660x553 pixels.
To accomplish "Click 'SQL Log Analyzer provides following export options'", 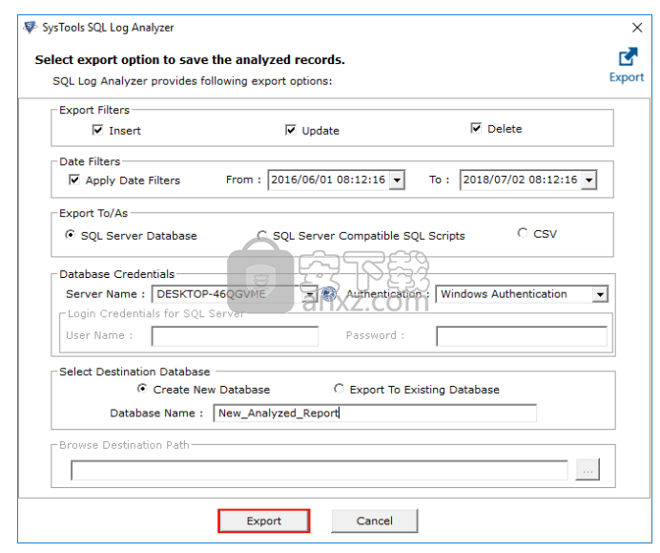I will [x=193, y=81].
